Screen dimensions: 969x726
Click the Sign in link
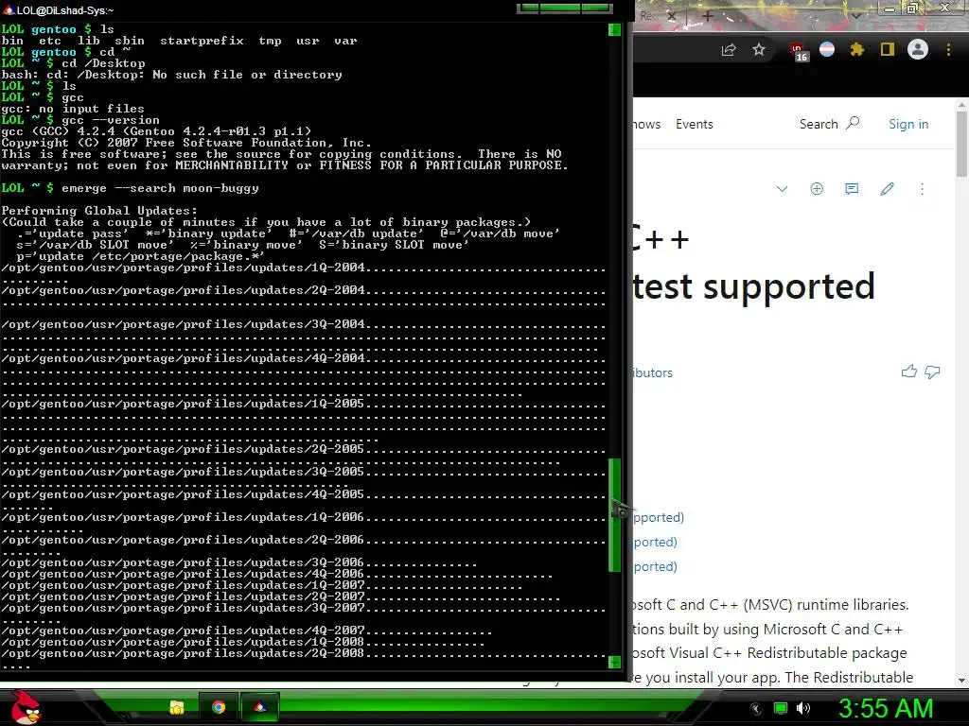pos(908,124)
